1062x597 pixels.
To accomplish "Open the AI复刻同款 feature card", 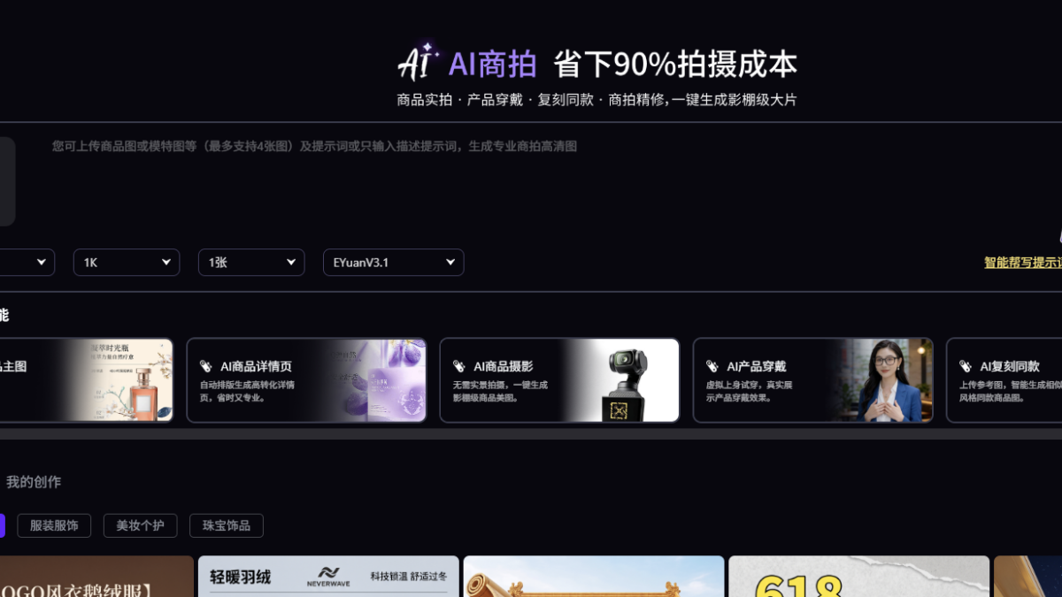I will 1004,380.
